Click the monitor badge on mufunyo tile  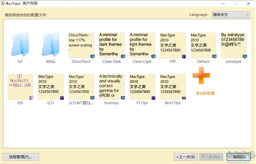click(123, 98)
